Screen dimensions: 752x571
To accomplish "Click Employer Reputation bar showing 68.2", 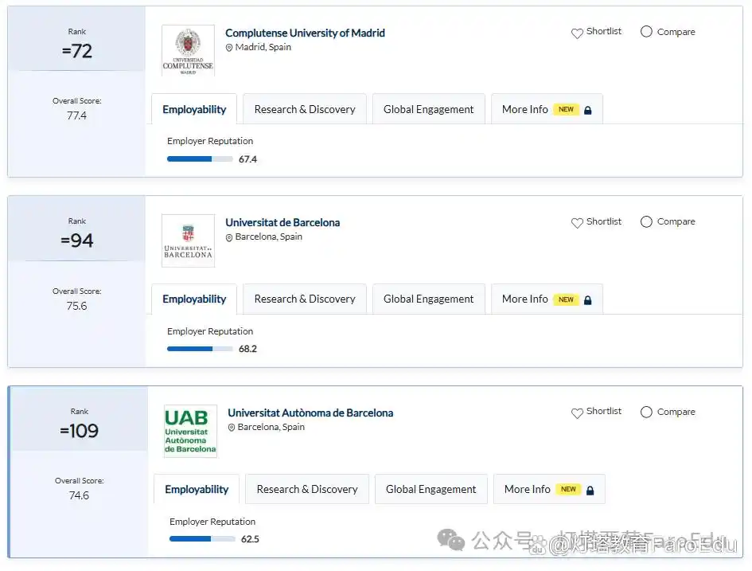I will [200, 349].
